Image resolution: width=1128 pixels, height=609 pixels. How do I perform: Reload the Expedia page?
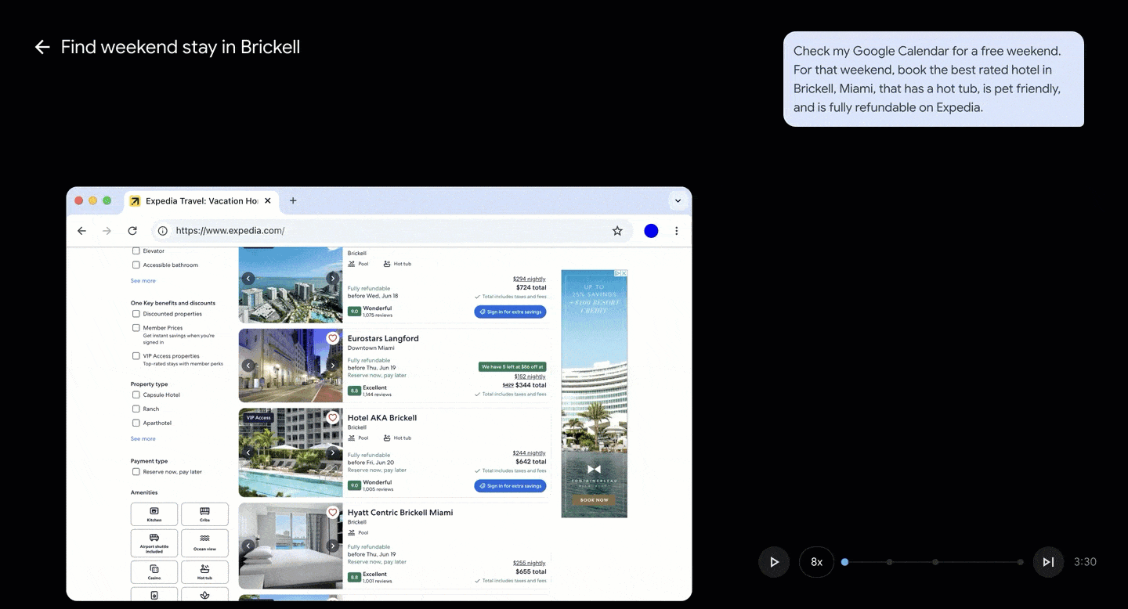click(132, 231)
